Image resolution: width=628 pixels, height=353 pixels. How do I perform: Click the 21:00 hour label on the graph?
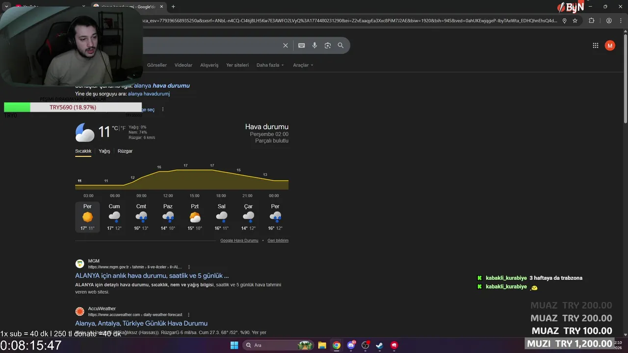pos(247,196)
